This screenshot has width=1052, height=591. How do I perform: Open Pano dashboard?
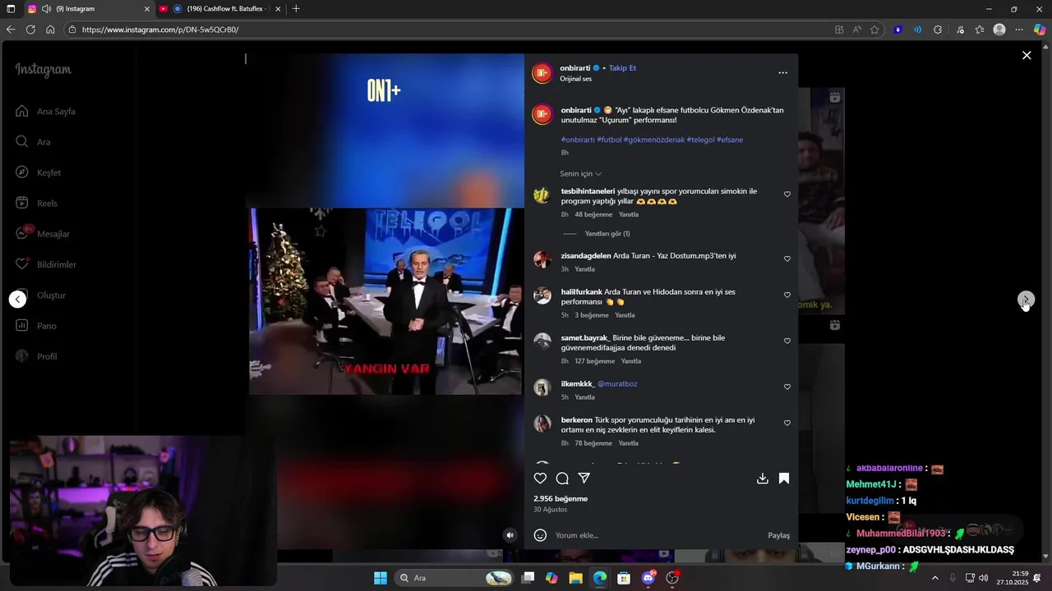pos(35,326)
